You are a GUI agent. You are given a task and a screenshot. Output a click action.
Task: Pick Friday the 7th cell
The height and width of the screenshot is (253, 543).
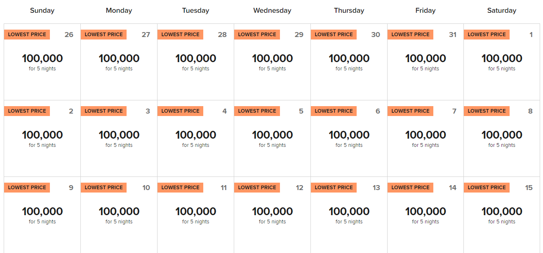(x=425, y=138)
